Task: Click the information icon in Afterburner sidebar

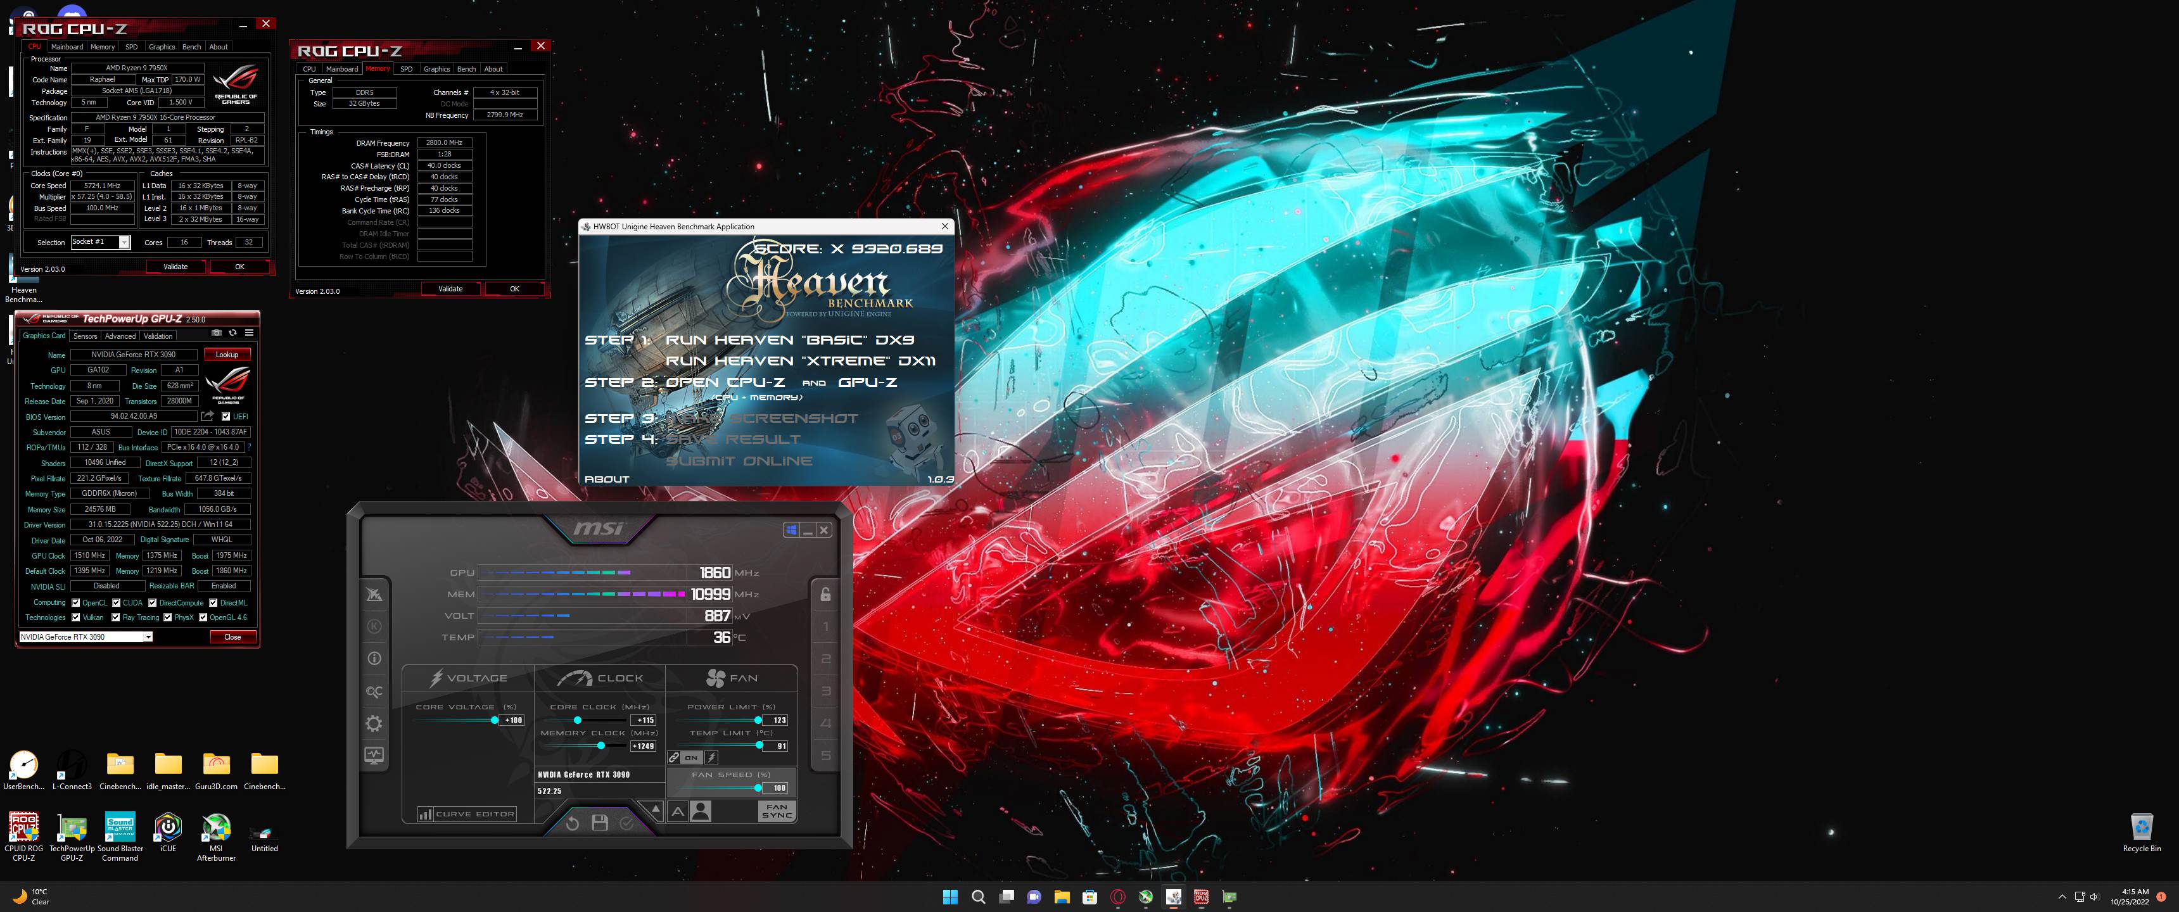Action: [374, 658]
